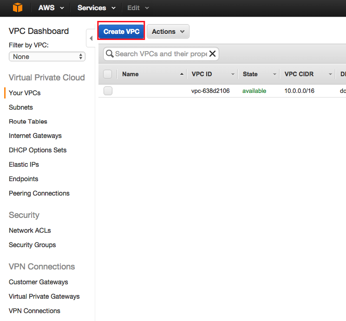
Task: Click the VPC Dashboard heading
Action: pyautogui.click(x=39, y=31)
